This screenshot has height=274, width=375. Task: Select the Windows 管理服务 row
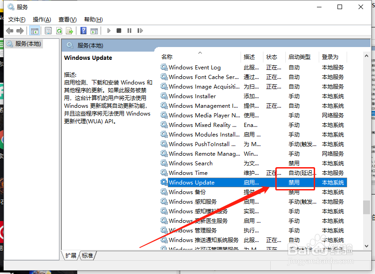coord(253,230)
